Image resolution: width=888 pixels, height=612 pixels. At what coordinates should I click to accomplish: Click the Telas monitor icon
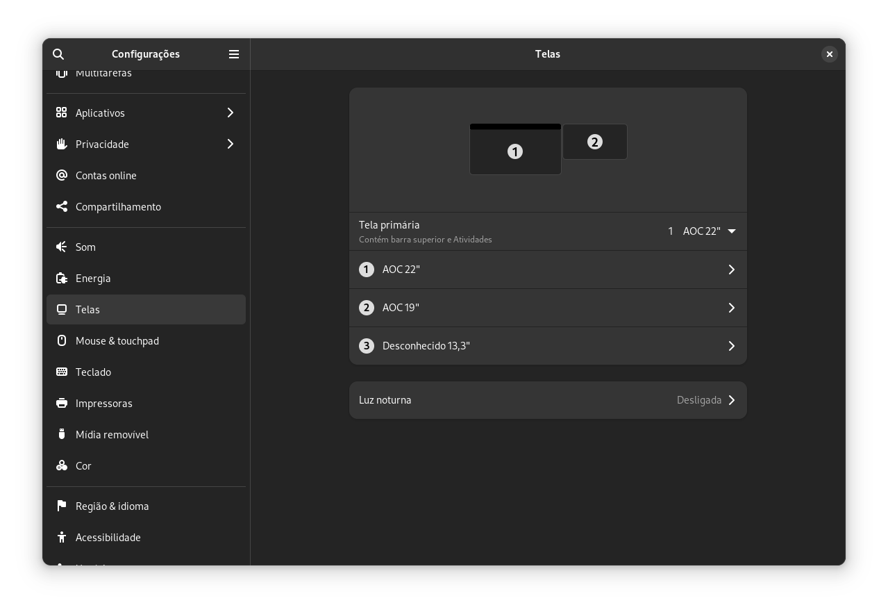click(62, 309)
